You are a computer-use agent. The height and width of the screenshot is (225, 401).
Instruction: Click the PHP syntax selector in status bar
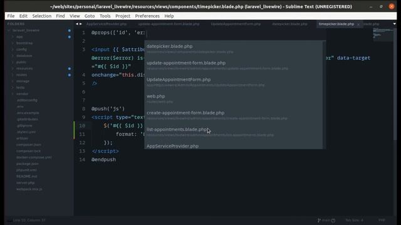[x=382, y=220]
